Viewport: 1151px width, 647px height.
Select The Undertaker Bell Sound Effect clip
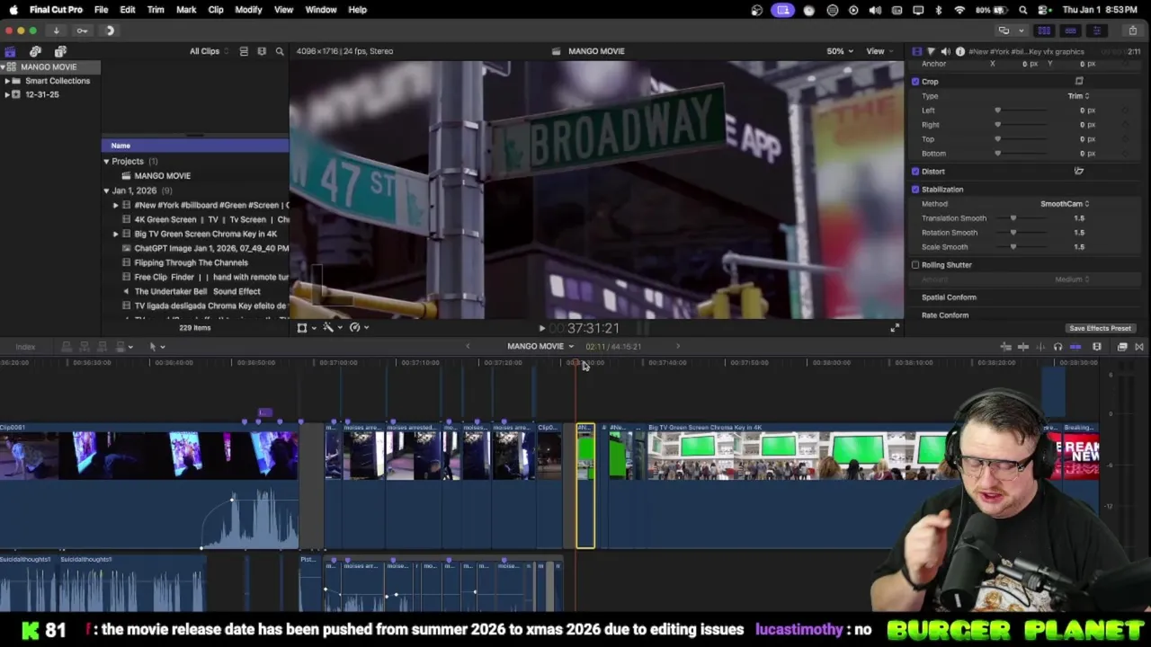[197, 291]
